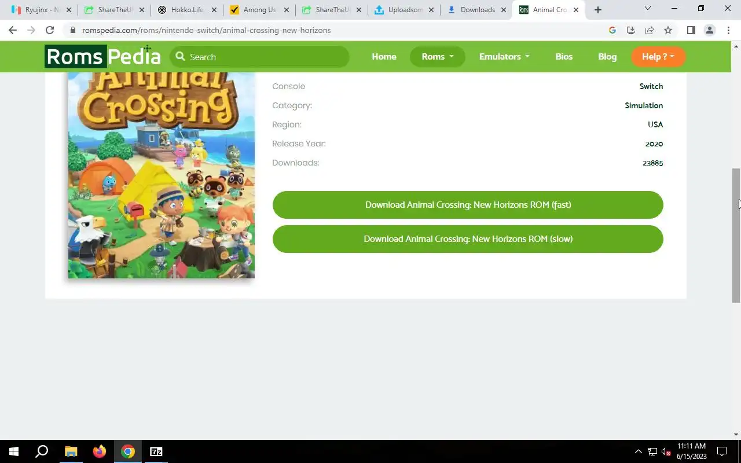Click the address bar URL field
Viewport: 741px width, 463px height.
point(336,30)
